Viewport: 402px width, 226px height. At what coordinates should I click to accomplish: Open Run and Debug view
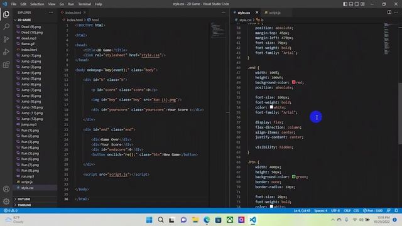[x=6, y=51]
